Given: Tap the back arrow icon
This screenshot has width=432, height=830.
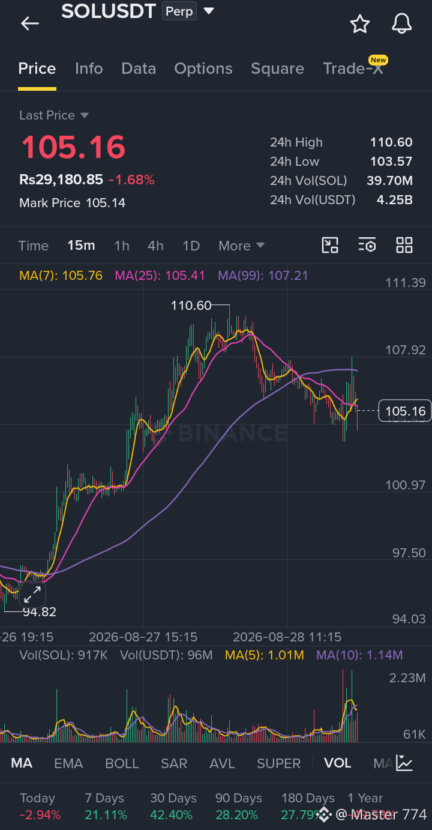Looking at the screenshot, I should pos(29,23).
